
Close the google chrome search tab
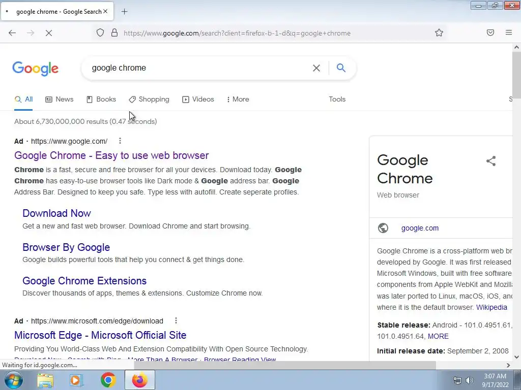click(105, 11)
